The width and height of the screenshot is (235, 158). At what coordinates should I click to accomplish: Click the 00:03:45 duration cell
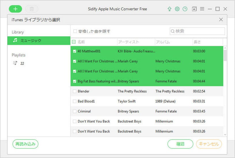[x=199, y=111]
